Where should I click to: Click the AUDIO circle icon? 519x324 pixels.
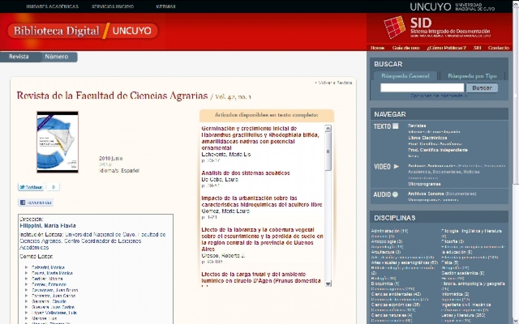coord(395,194)
